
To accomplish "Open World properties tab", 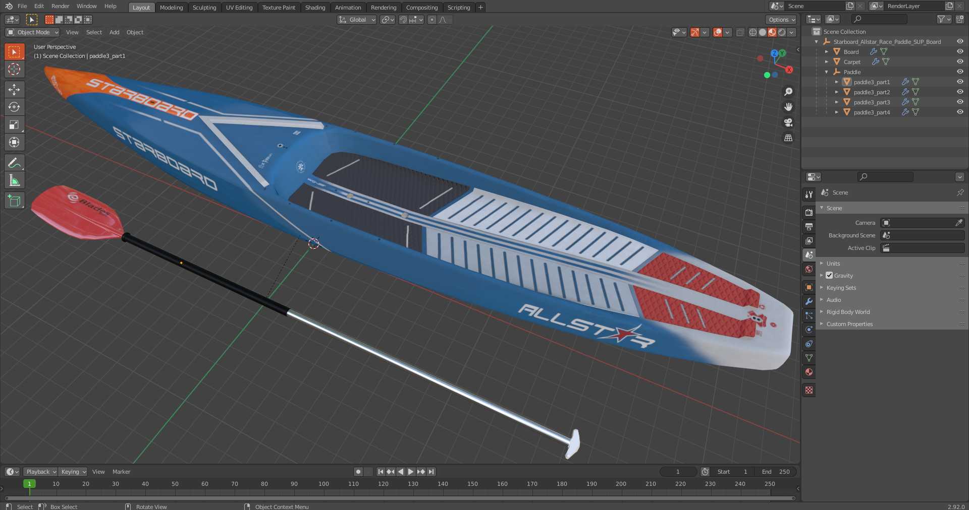I will click(x=809, y=269).
